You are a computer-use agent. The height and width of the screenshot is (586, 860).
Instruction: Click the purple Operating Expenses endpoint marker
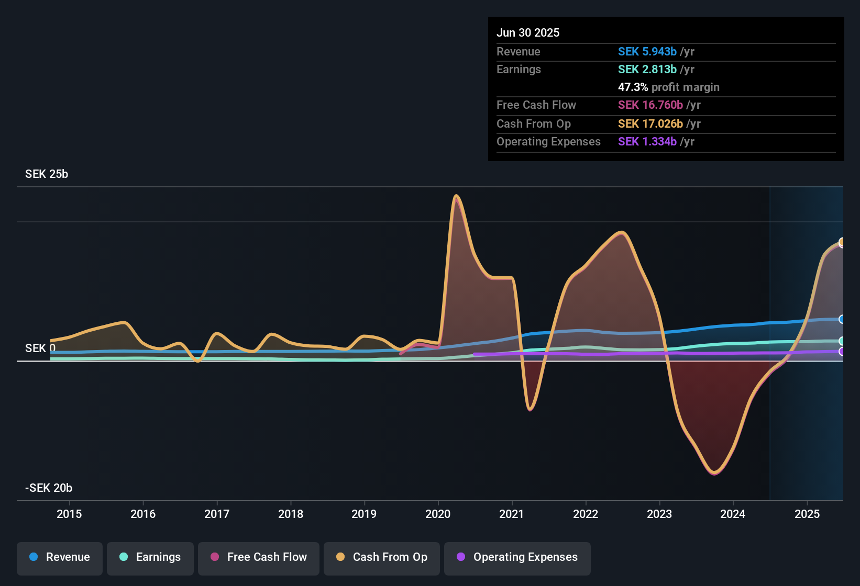(842, 352)
